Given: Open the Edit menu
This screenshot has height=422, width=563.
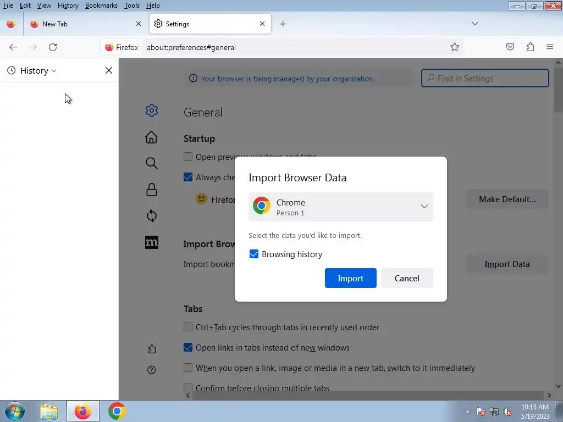Looking at the screenshot, I should click(x=25, y=5).
